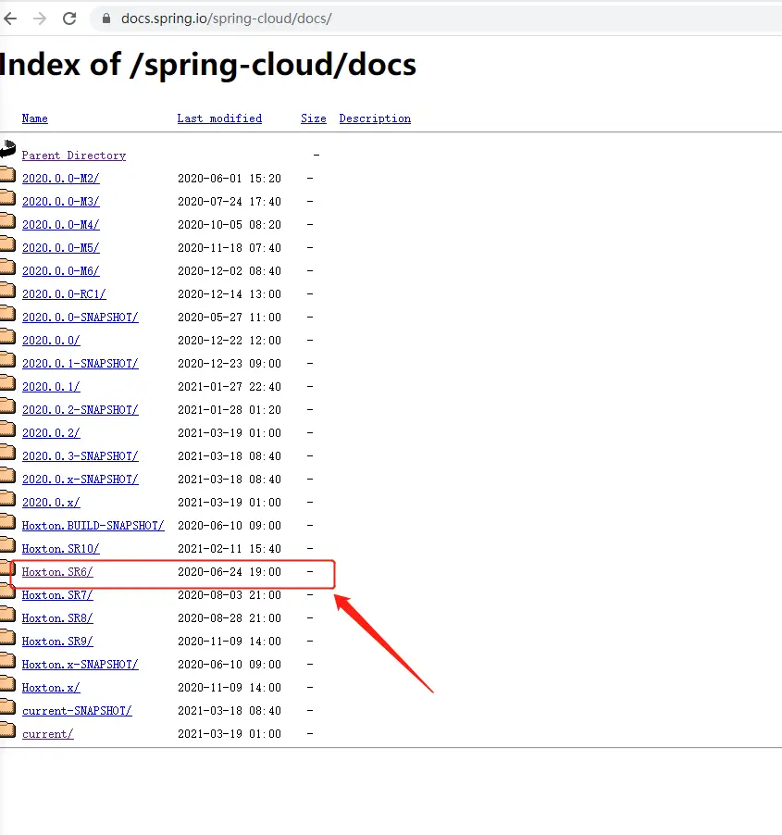Click the address bar URL docs.spring.io/spring-cloud/docs/
The image size is (782, 835).
(226, 19)
